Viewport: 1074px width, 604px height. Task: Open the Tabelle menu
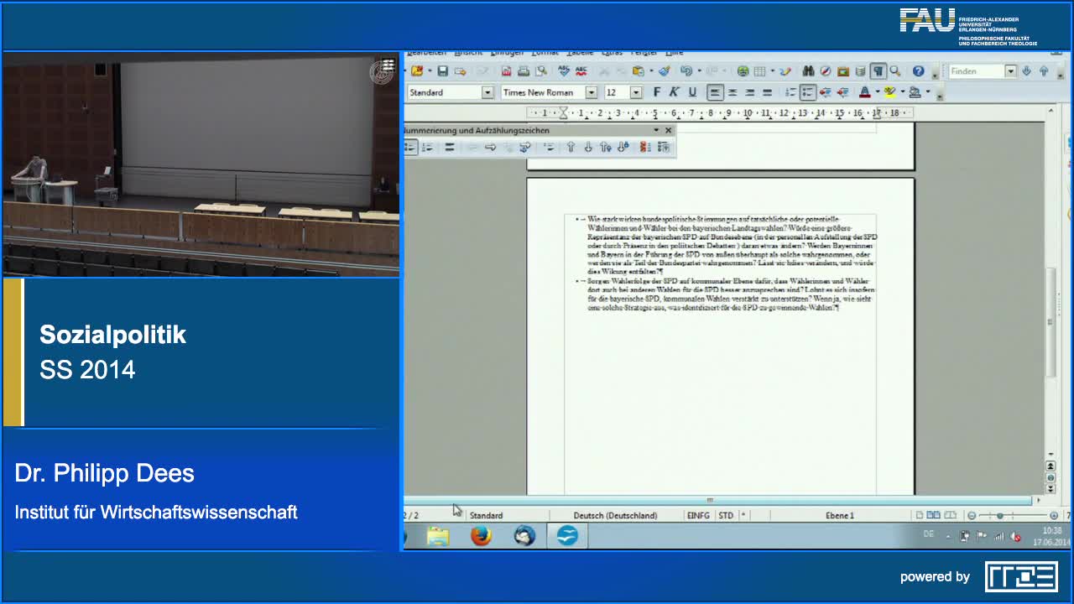click(579, 52)
